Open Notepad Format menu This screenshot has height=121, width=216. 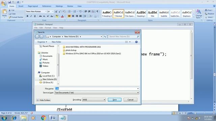point(48,28)
